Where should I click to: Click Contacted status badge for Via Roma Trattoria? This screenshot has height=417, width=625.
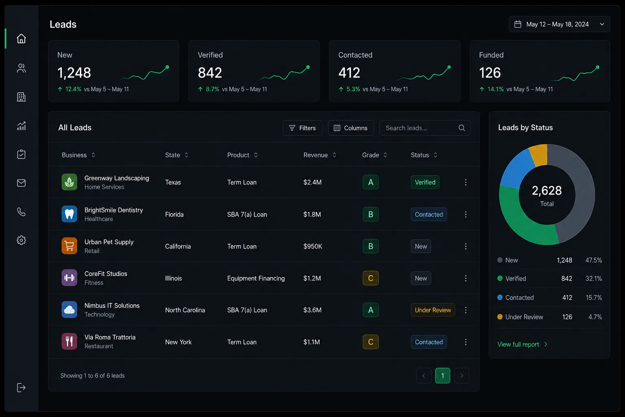tap(429, 342)
